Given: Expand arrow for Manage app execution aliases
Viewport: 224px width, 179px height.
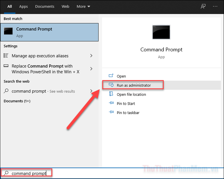Looking at the screenshot, I should point(91,56).
